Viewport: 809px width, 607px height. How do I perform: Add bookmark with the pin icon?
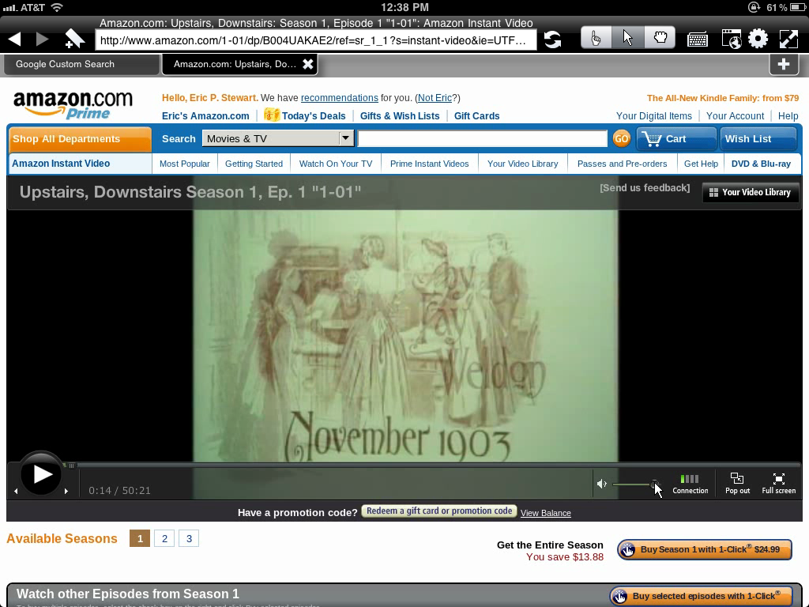point(74,39)
